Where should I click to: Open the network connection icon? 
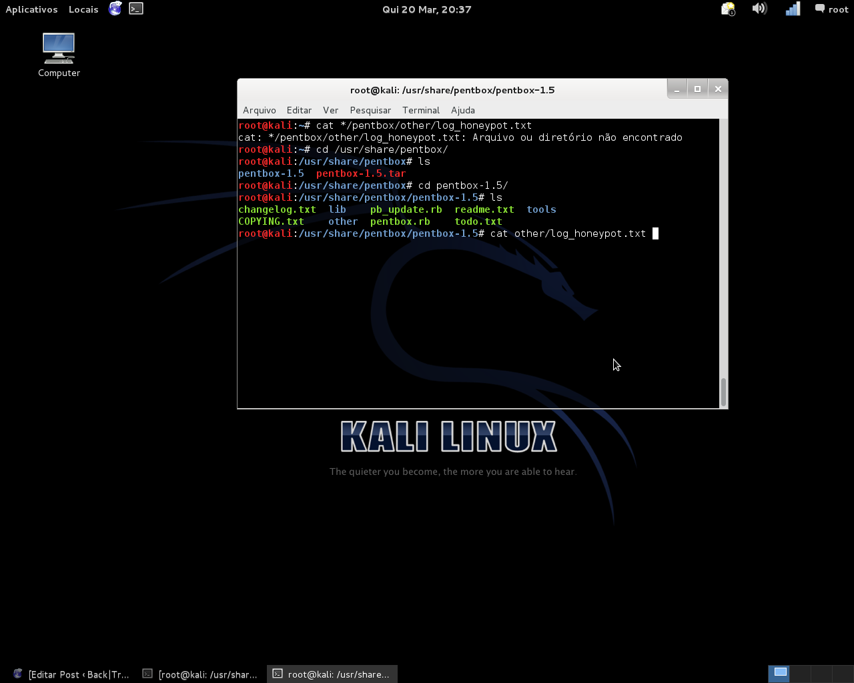(793, 9)
